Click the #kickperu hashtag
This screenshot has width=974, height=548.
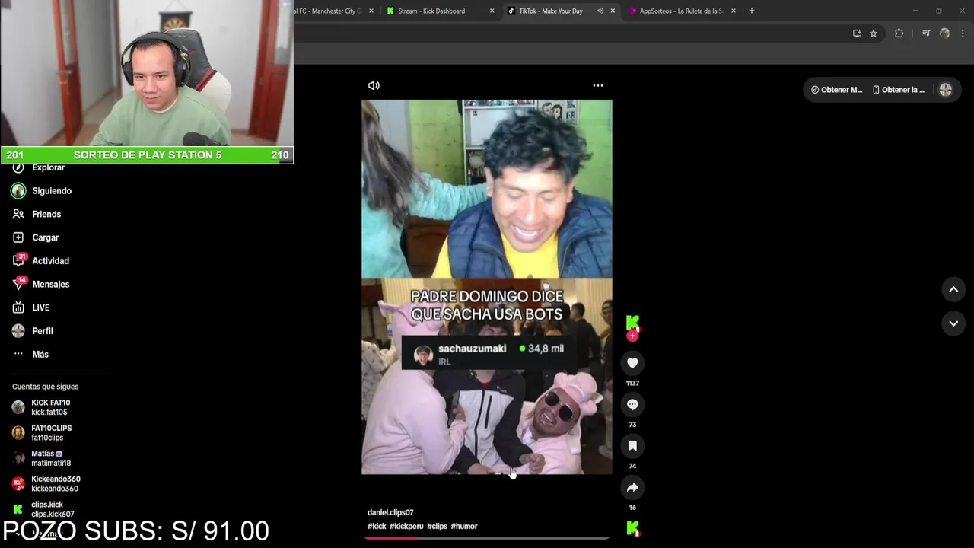(x=406, y=526)
